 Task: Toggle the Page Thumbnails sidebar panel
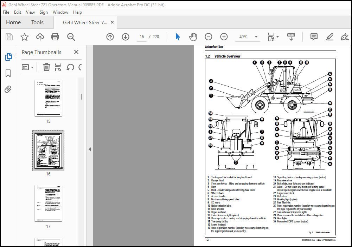point(8,57)
